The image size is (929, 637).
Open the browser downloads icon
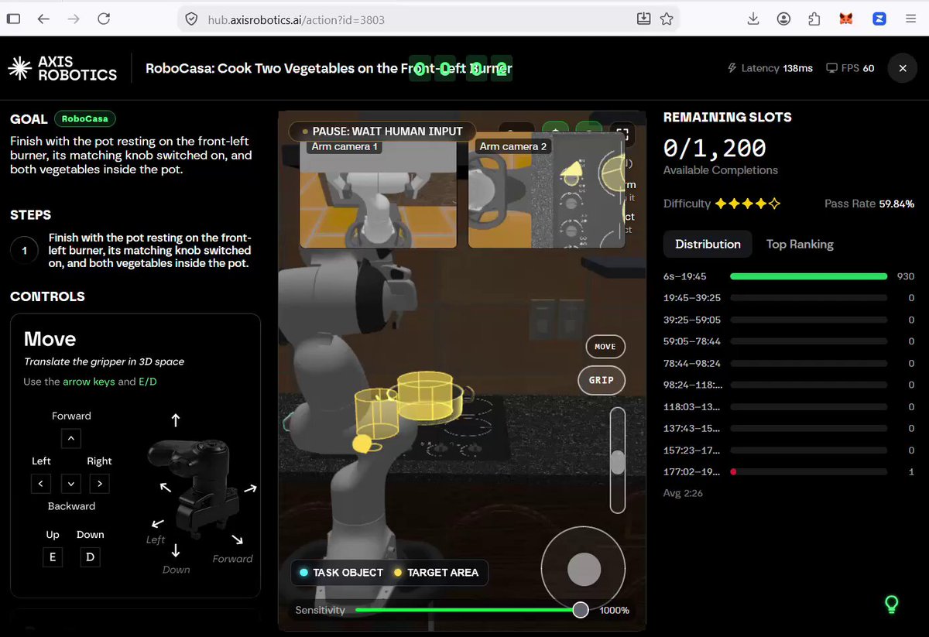tap(753, 19)
